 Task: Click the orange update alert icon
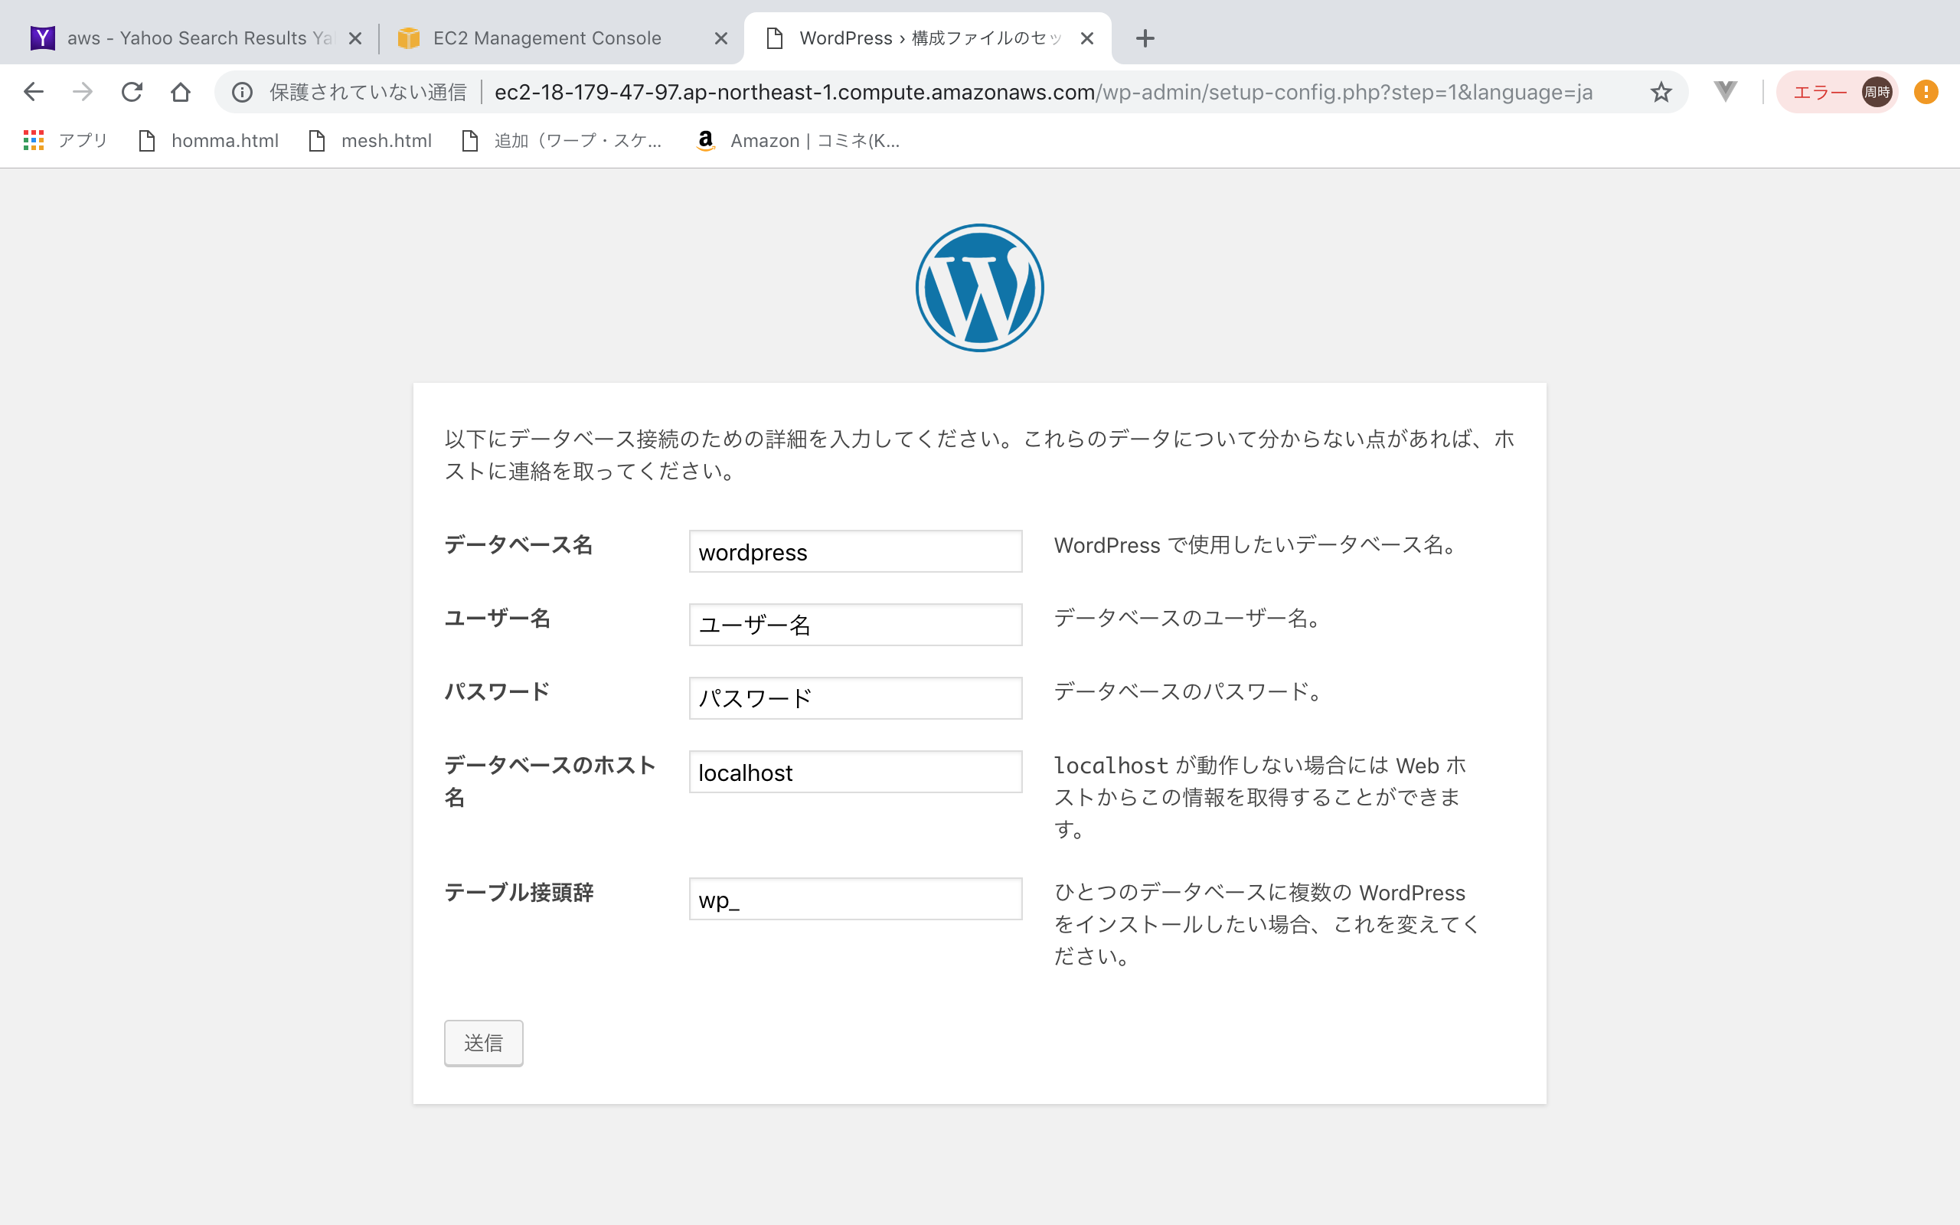(x=1926, y=93)
